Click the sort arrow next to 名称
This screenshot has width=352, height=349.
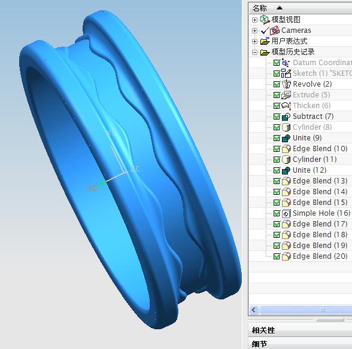(x=280, y=8)
